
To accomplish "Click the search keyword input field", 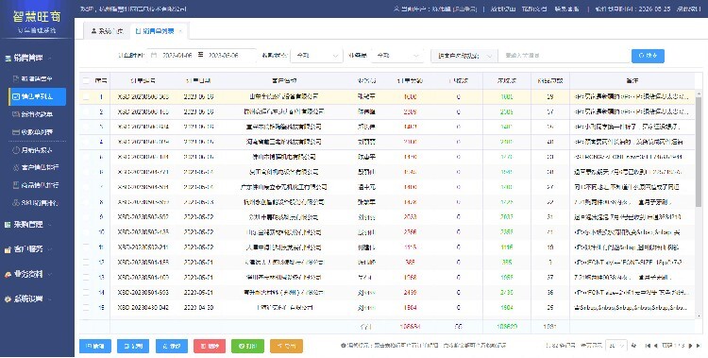I will [x=565, y=56].
